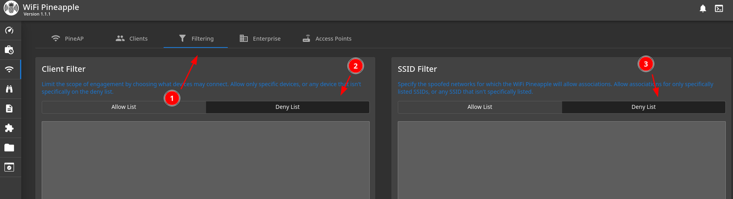Screen dimensions: 733x199
Task: Switch Client Filter to Deny List
Action: point(287,107)
